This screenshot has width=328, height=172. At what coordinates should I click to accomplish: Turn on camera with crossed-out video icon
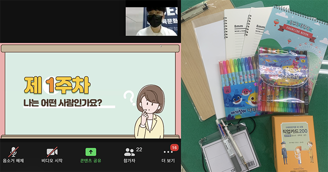click(x=52, y=152)
